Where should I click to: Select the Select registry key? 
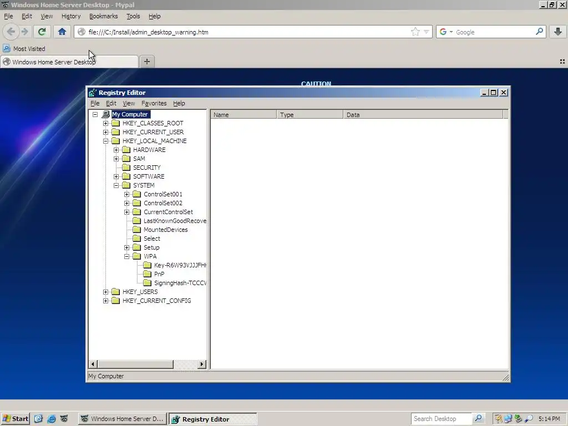[152, 239]
